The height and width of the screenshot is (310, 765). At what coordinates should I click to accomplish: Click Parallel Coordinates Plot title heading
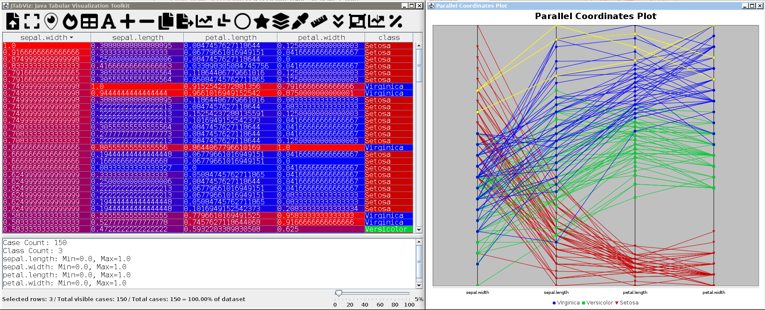point(595,16)
